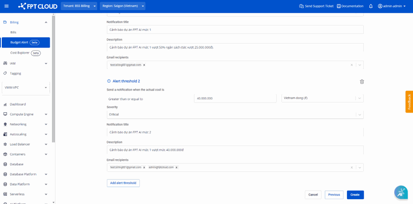Screen dimensions: 413x204
Task: Open the admin admin account dropdown
Action: [x=391, y=6]
